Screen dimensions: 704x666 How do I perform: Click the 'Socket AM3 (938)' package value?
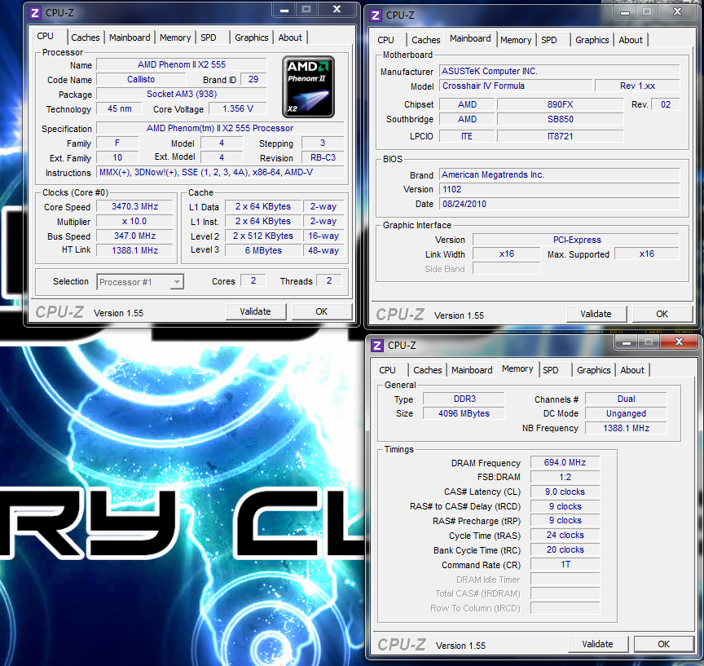coord(182,94)
